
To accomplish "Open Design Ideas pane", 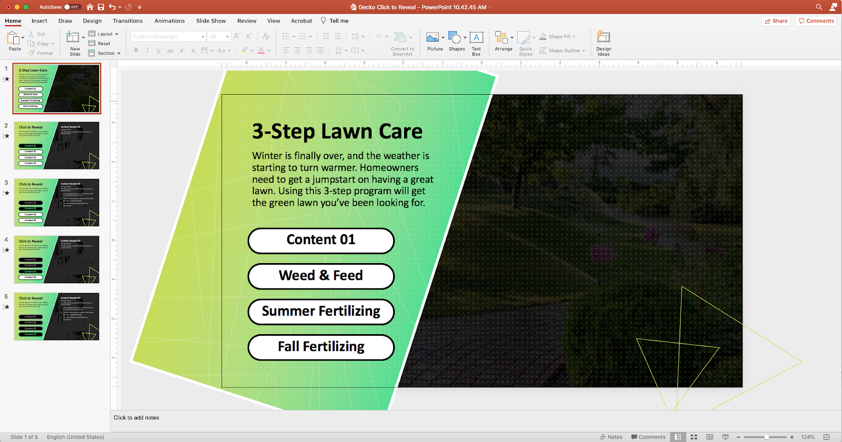I will (x=604, y=43).
